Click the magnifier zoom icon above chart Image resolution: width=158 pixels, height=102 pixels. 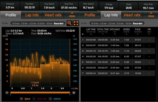69,23
